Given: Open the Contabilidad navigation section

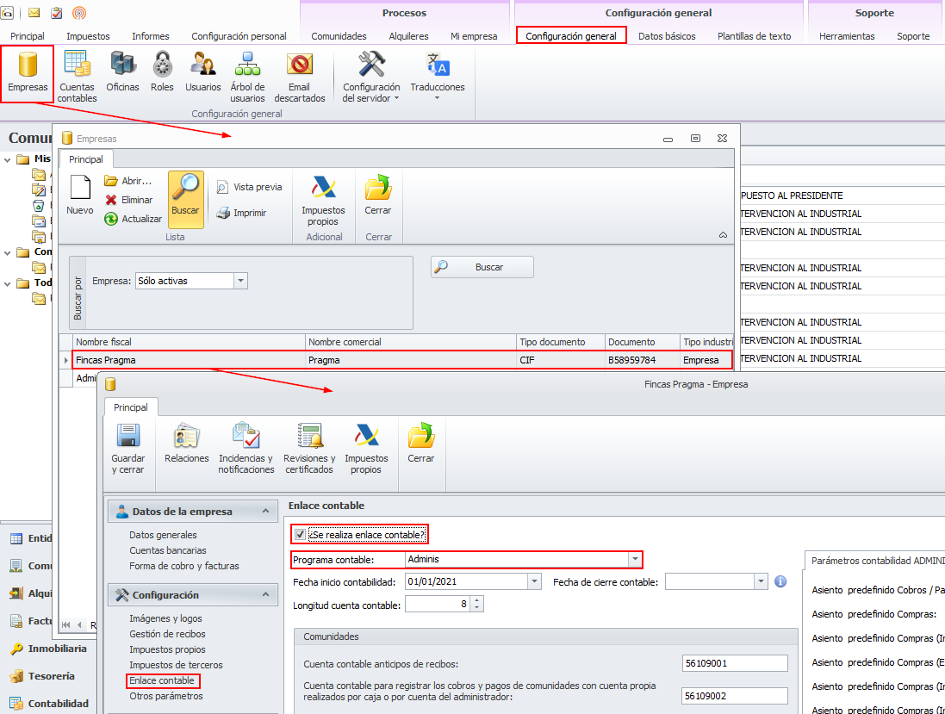Looking at the screenshot, I should [x=48, y=703].
